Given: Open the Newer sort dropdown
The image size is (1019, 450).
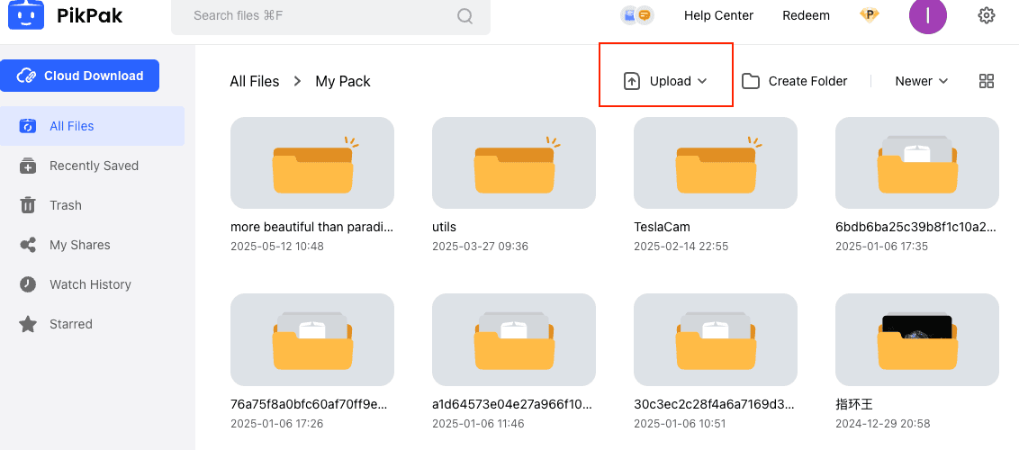Looking at the screenshot, I should [922, 81].
